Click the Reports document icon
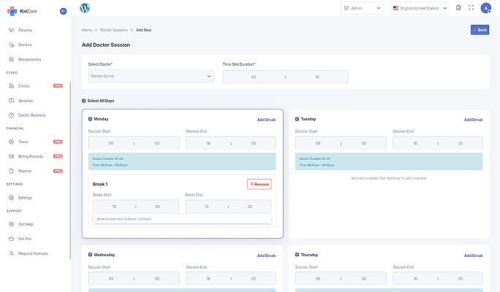Screen dimensions: 500x292 pos(12,171)
